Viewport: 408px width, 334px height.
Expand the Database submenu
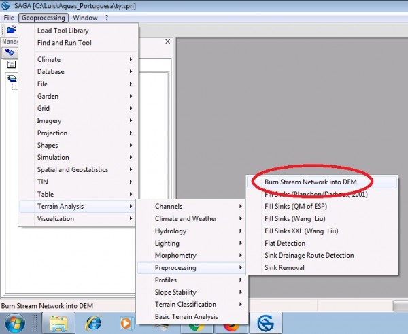(x=78, y=71)
